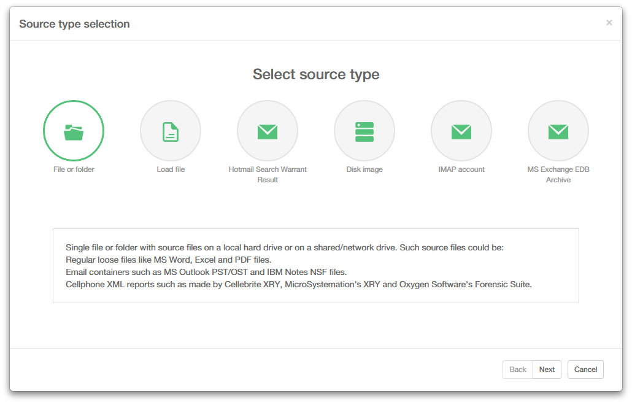Click the circled Disk image source icon
This screenshot has height=402, width=632.
(364, 131)
